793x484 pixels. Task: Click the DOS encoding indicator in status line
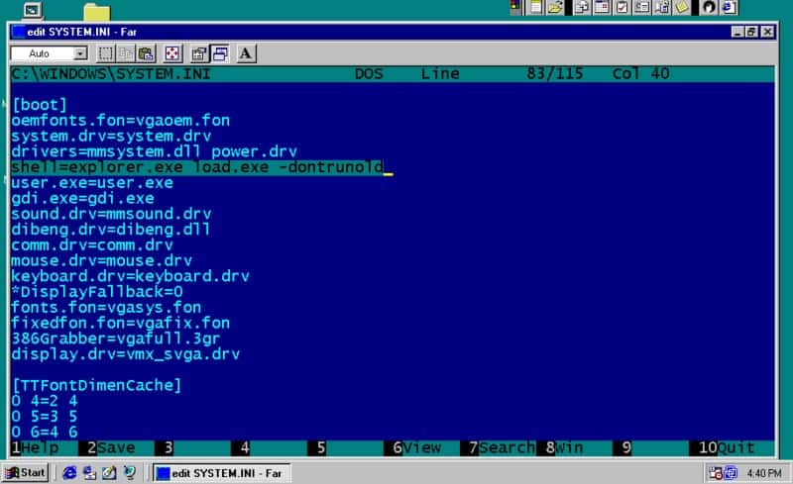coord(369,74)
